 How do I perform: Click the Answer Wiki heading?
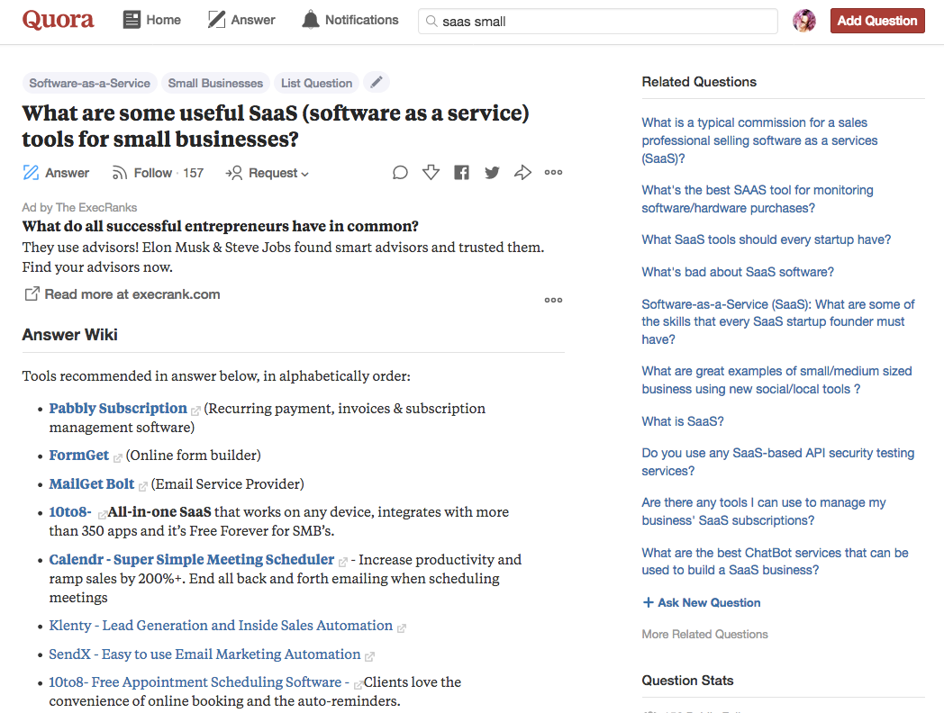pos(70,335)
